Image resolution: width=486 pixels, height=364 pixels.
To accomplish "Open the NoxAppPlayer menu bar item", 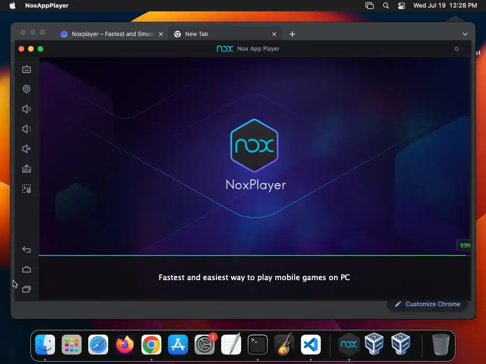I will (47, 5).
